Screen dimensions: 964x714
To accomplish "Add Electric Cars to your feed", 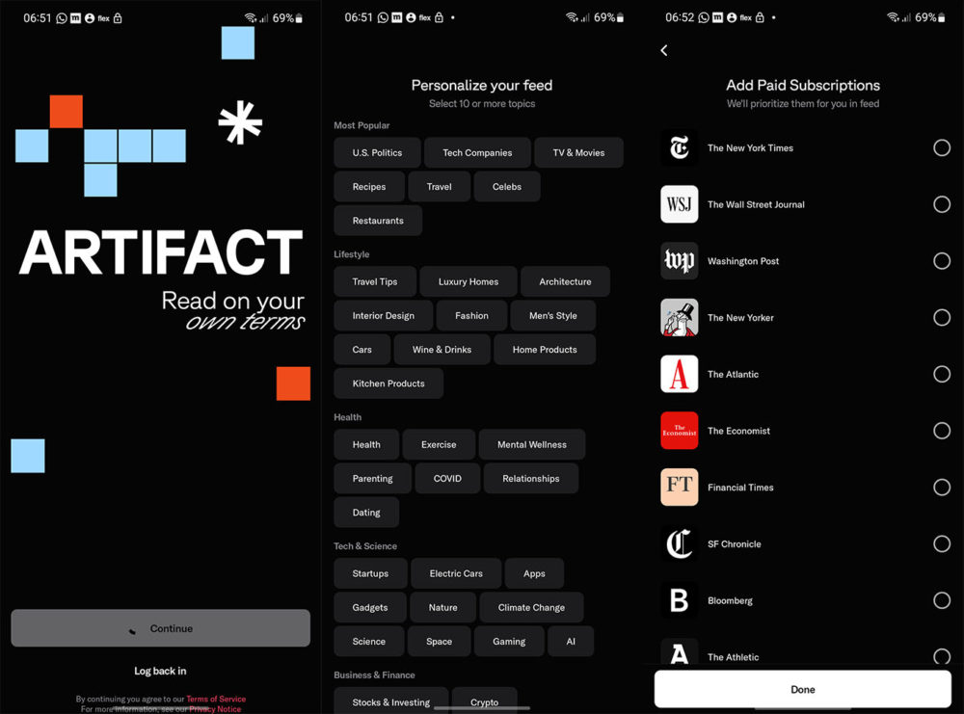I will click(456, 574).
